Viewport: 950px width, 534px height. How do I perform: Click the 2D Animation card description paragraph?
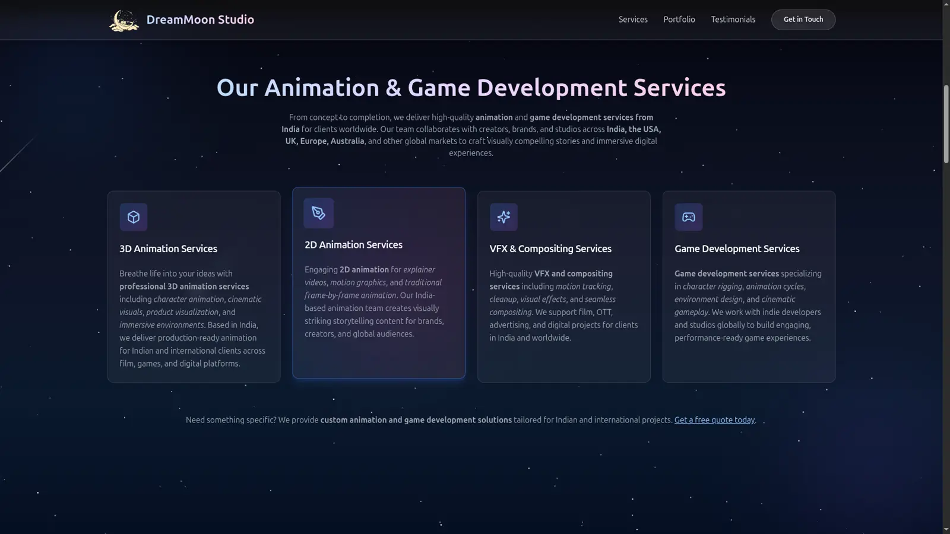(378, 302)
